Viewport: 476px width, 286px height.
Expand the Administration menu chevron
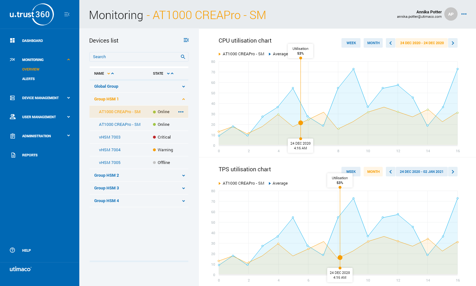(x=69, y=136)
